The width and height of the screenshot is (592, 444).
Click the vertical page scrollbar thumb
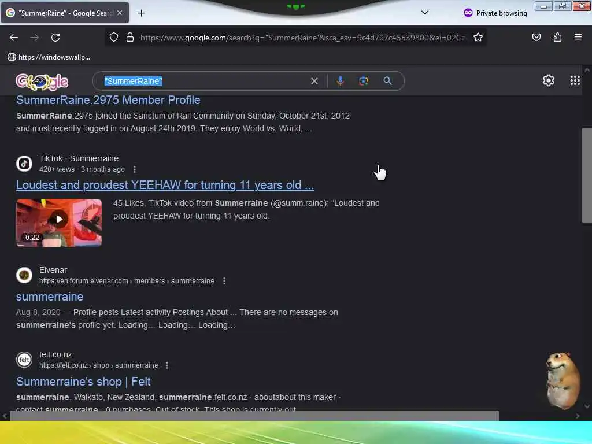[587, 176]
